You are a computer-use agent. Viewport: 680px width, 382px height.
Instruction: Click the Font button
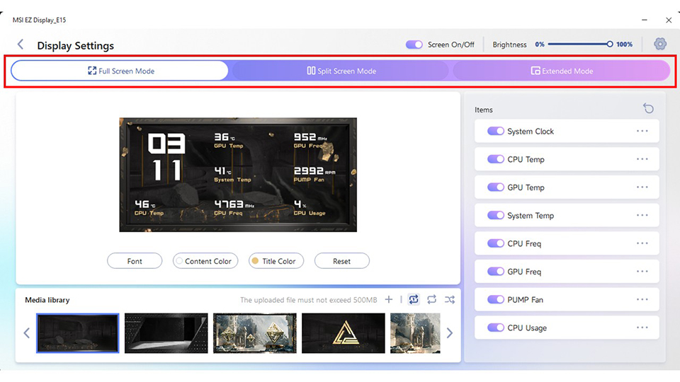tap(135, 261)
